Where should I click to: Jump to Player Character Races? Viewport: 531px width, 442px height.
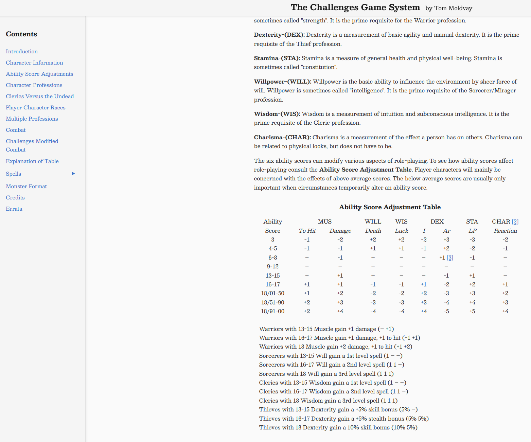click(36, 107)
